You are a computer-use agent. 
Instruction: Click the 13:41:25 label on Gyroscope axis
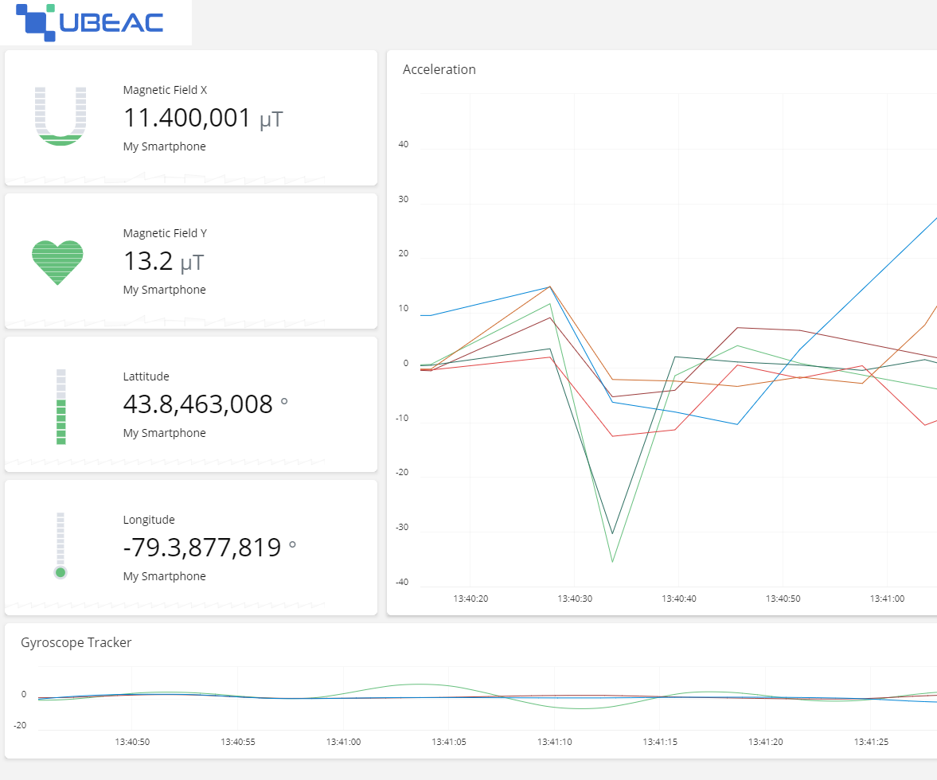871,742
